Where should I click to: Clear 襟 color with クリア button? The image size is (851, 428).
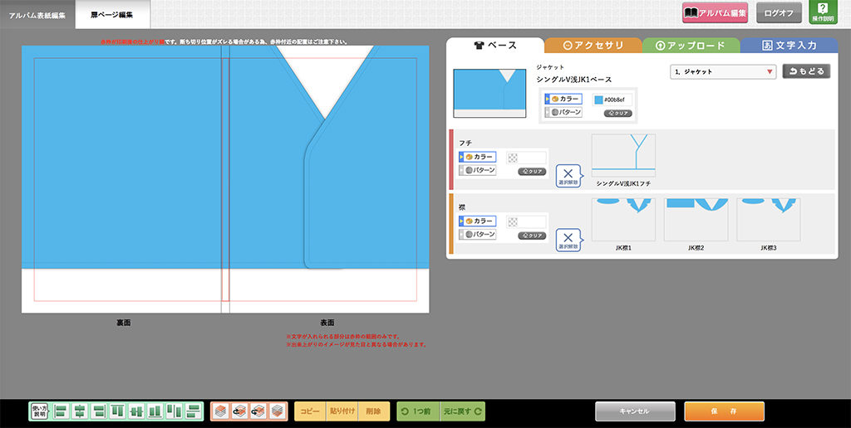(532, 236)
